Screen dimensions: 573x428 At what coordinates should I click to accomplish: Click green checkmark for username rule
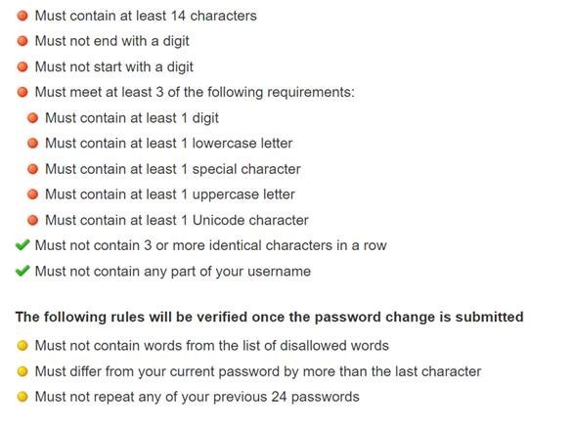click(x=22, y=271)
